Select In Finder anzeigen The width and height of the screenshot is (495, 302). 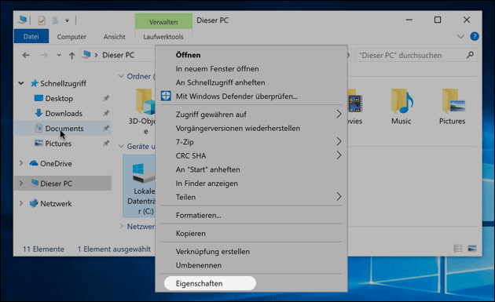click(207, 184)
